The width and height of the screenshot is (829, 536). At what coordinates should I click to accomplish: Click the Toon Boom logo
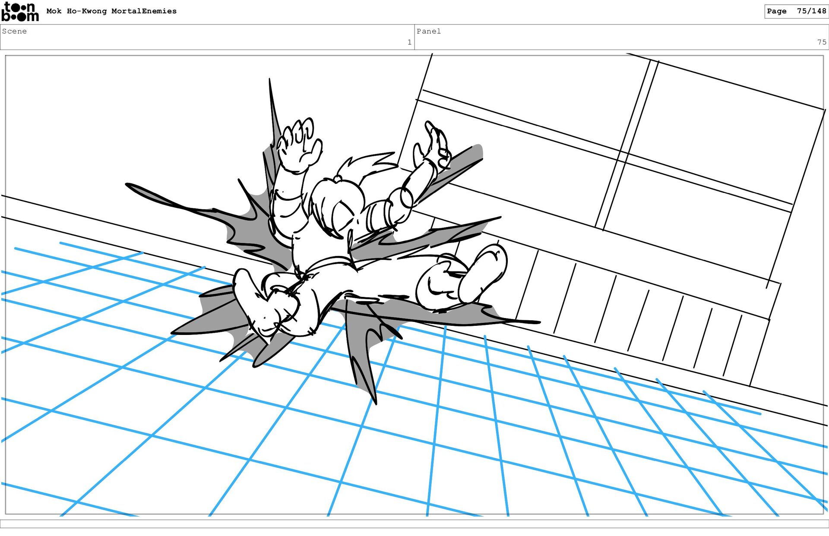click(20, 12)
